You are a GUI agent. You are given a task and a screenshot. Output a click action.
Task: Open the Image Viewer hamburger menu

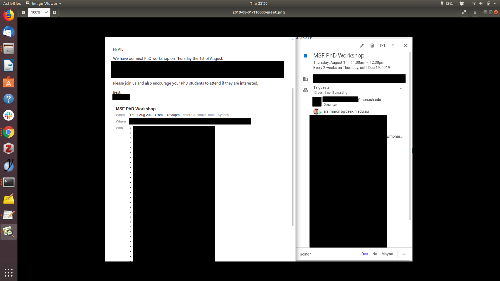coord(475,12)
